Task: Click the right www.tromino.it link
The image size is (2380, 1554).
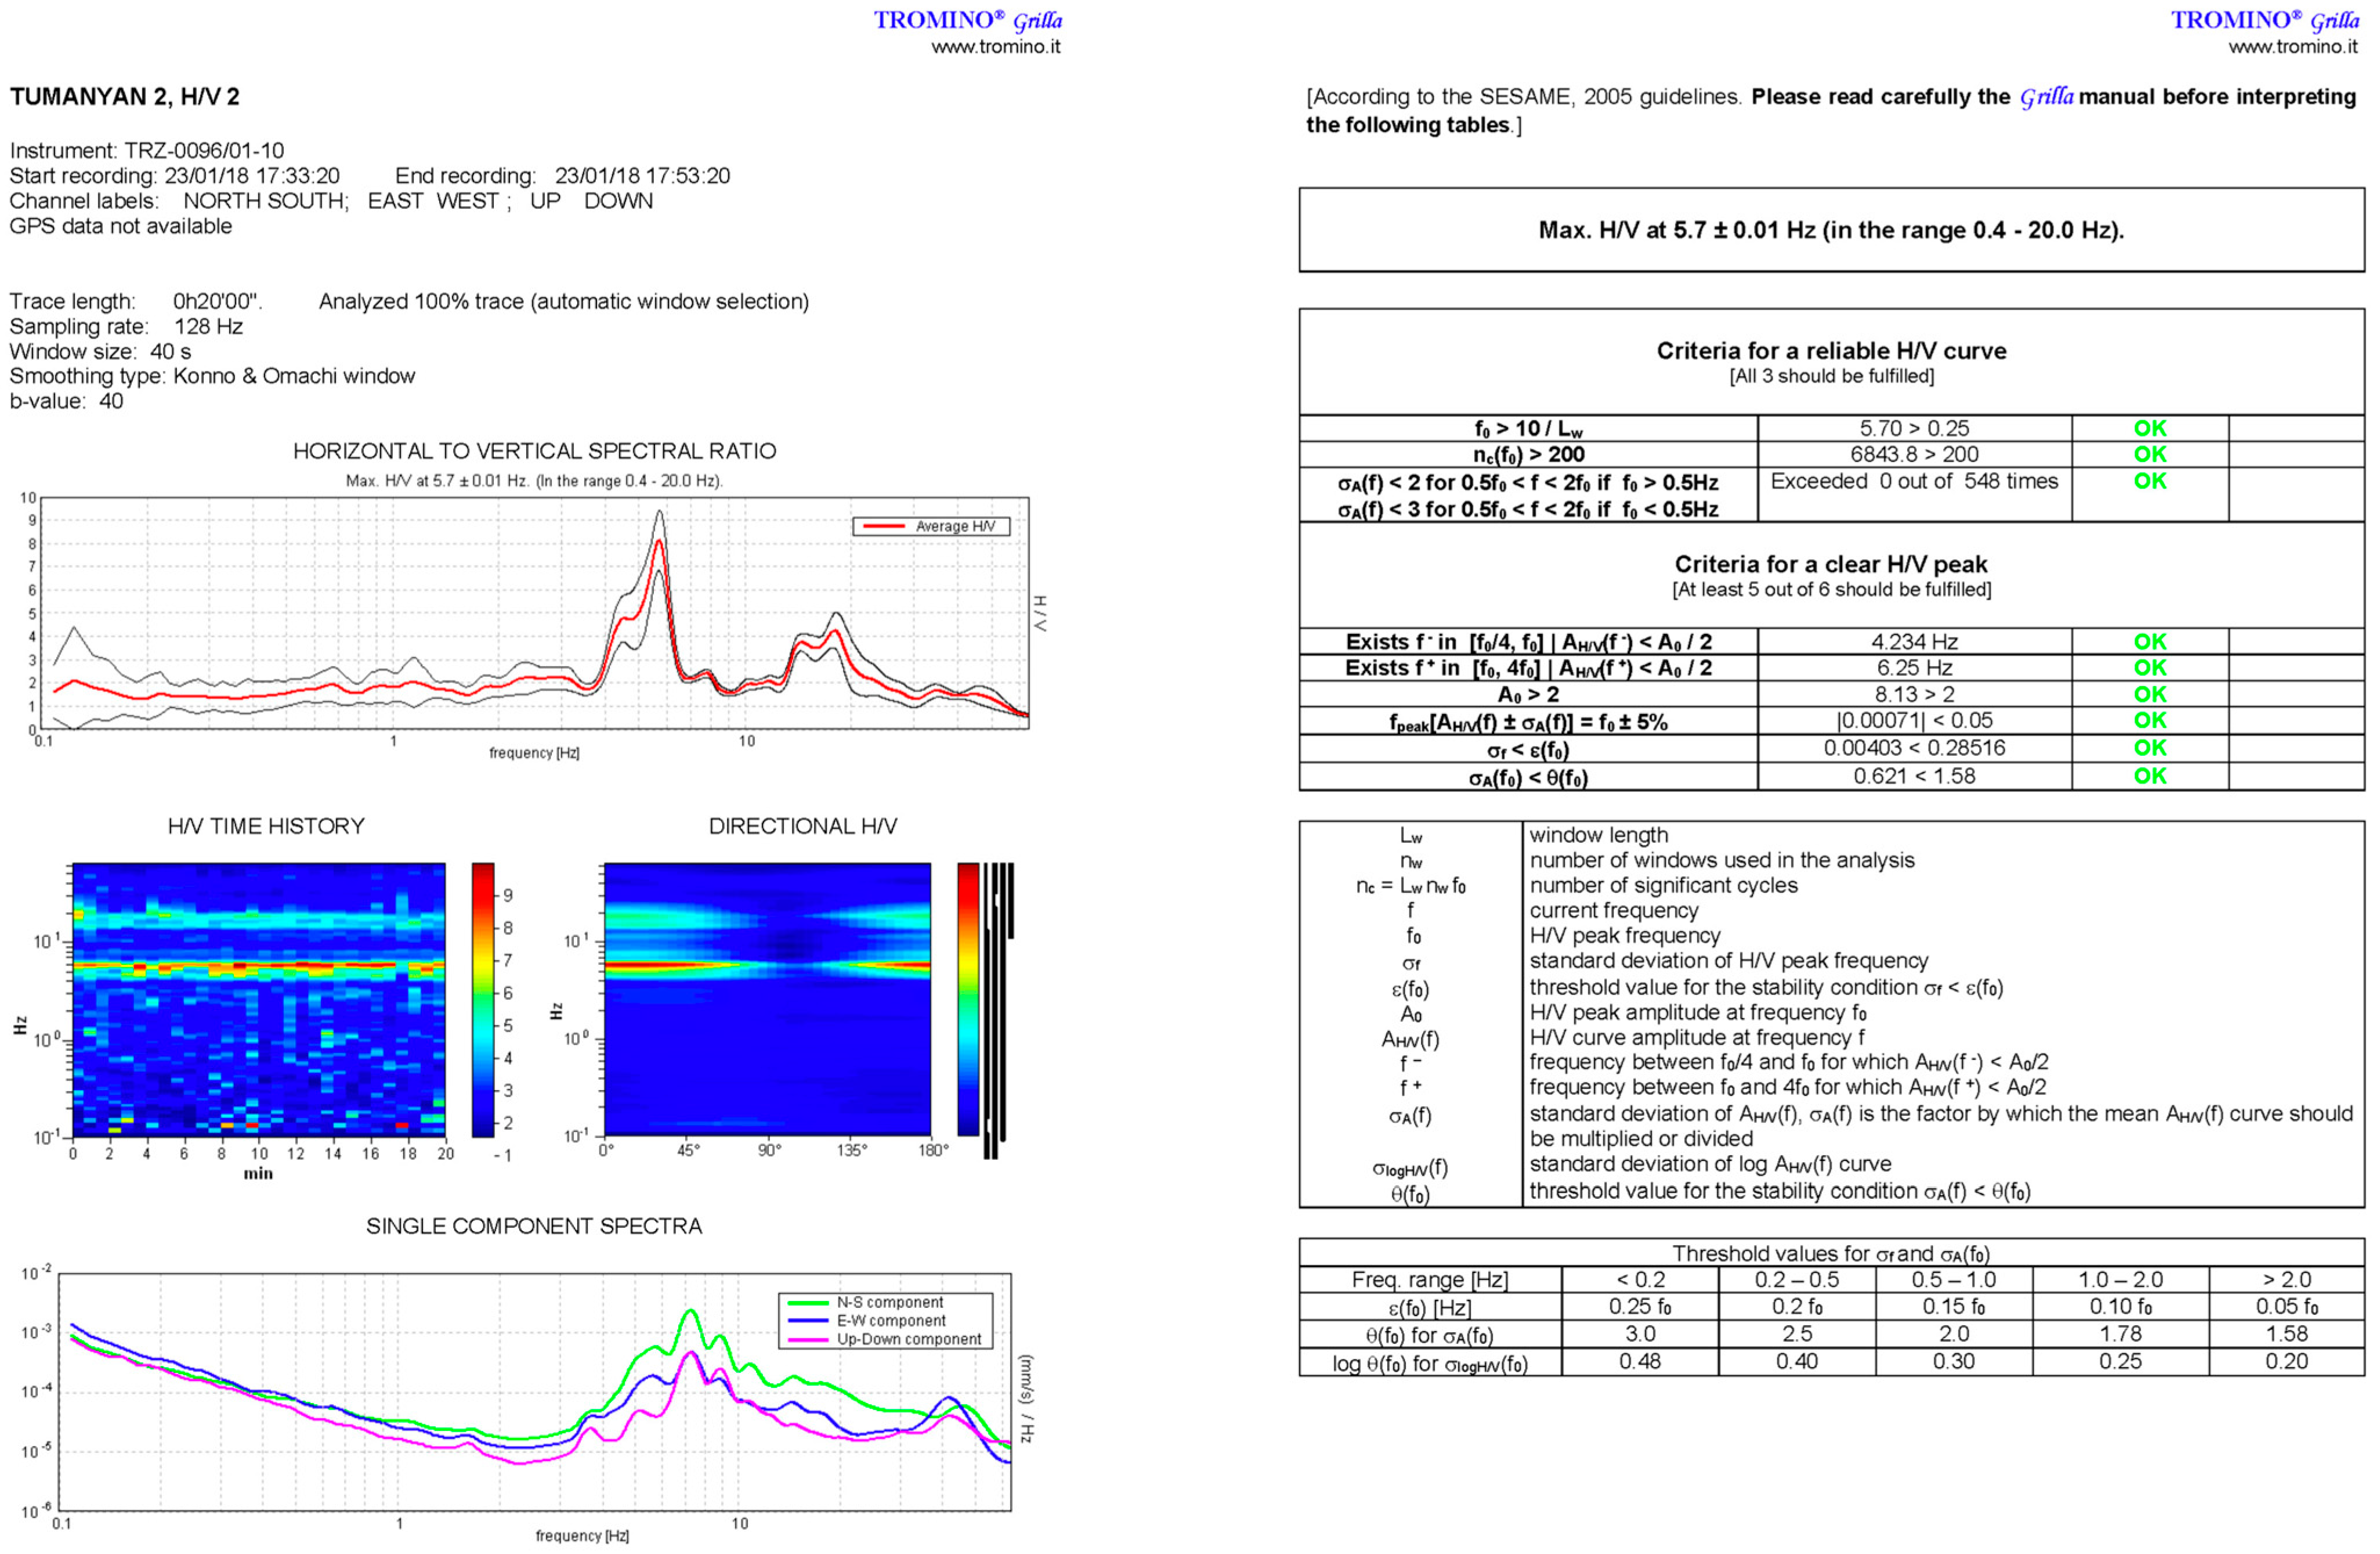Action: [2292, 47]
